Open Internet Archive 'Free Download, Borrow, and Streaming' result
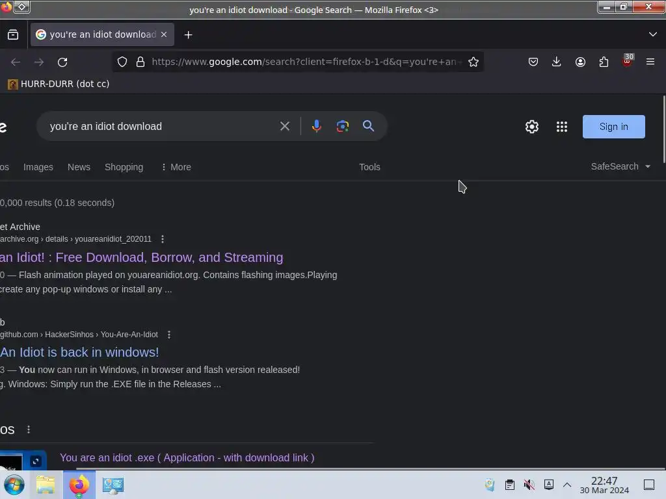The image size is (666, 499). tap(141, 257)
